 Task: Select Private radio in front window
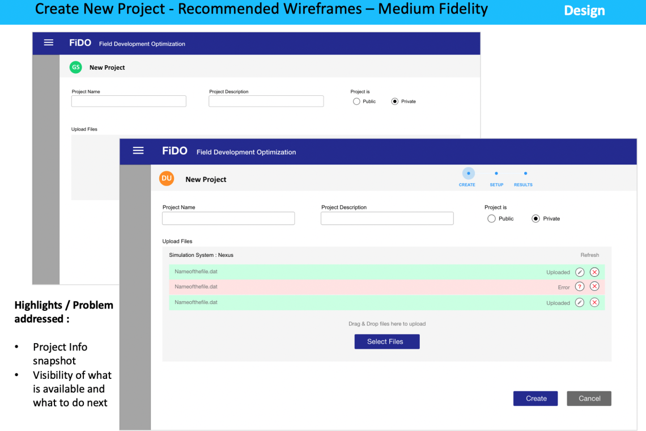[535, 218]
